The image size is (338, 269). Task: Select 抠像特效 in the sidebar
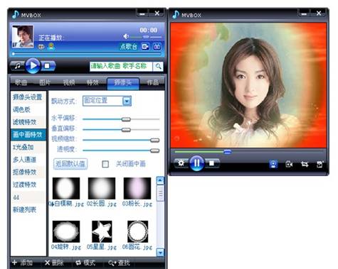[x=28, y=172]
